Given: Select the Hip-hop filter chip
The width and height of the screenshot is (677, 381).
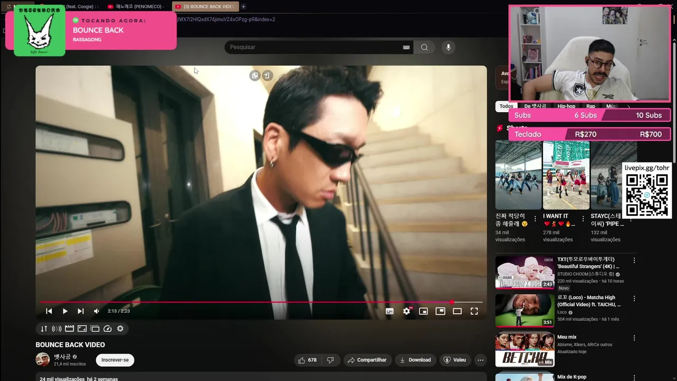Looking at the screenshot, I should point(566,106).
